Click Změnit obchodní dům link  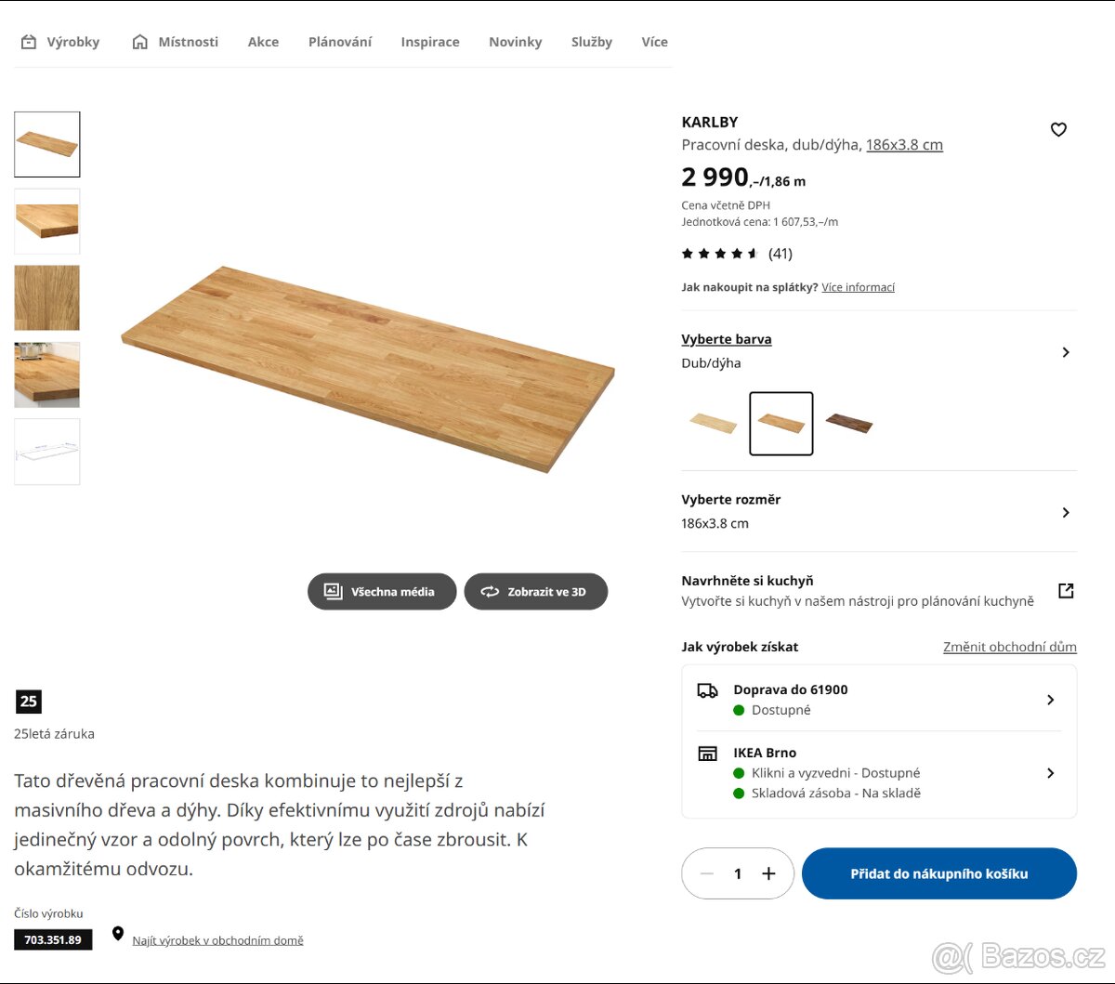[1010, 647]
